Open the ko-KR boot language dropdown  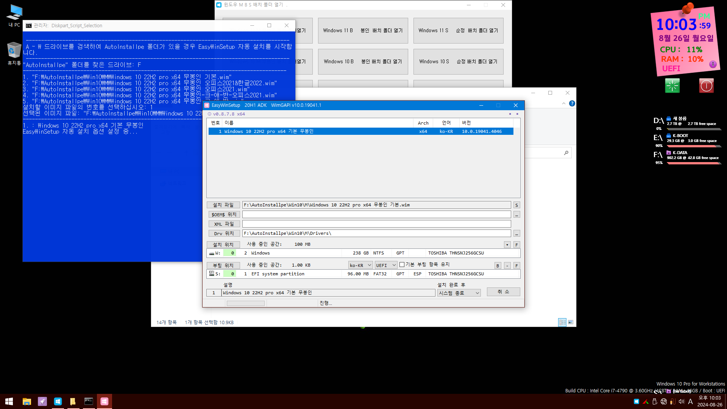(360, 265)
